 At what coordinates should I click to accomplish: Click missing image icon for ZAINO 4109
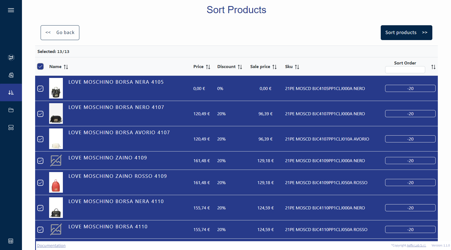56,161
